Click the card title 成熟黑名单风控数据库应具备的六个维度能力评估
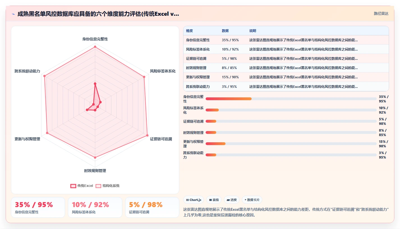 [98, 14]
